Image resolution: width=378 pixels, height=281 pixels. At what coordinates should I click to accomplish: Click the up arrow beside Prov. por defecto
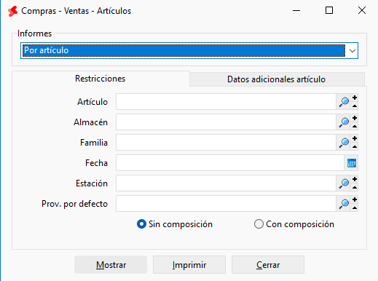(355, 207)
